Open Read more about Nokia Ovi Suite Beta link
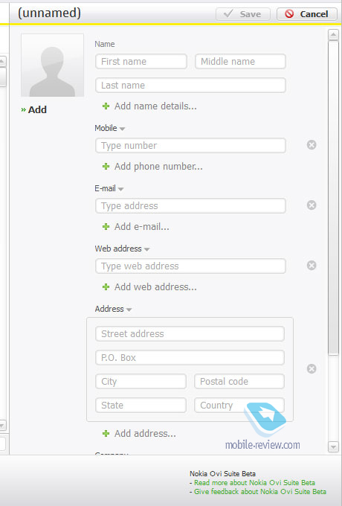This screenshot has height=506, width=342. 255,483
